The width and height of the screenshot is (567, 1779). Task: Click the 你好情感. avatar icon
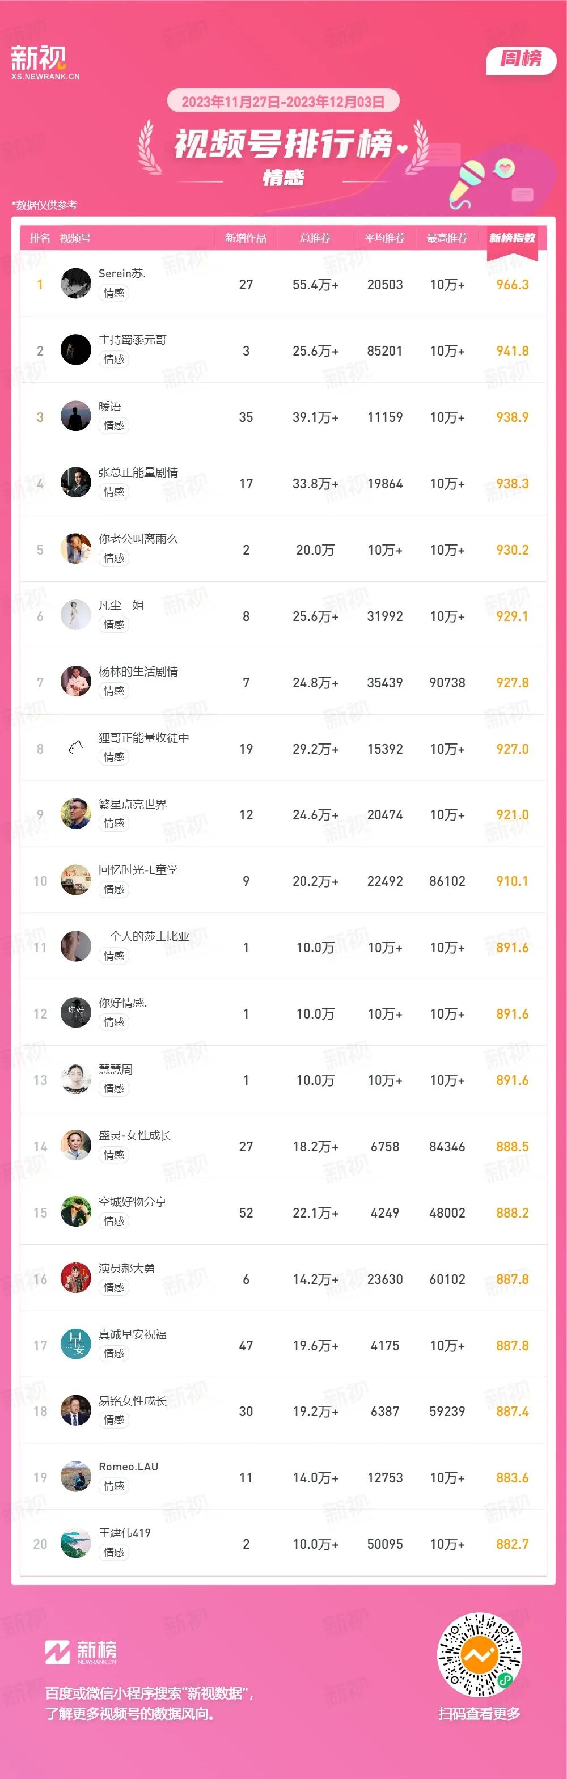pyautogui.click(x=76, y=1012)
